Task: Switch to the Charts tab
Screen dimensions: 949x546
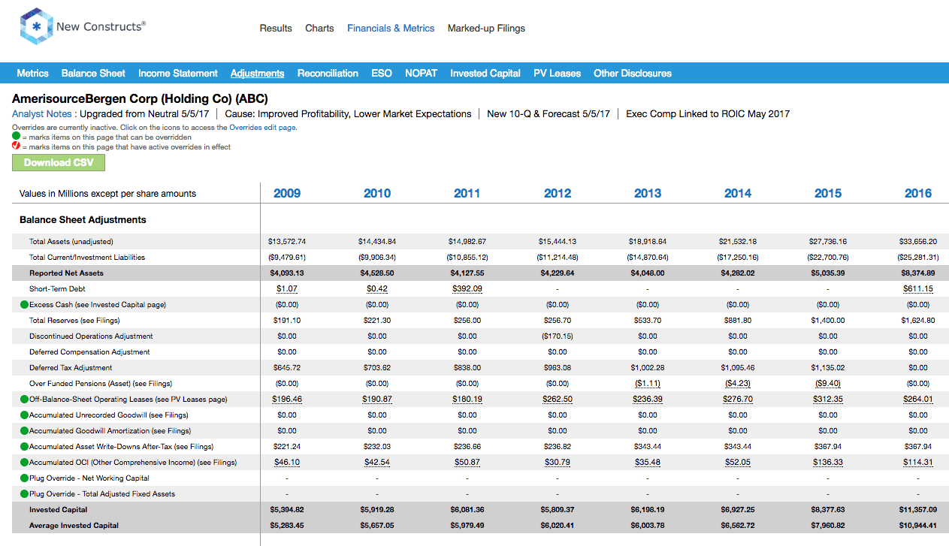Action: point(319,29)
